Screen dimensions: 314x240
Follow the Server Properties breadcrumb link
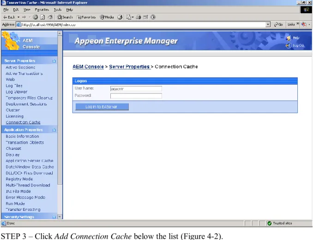pos(129,67)
